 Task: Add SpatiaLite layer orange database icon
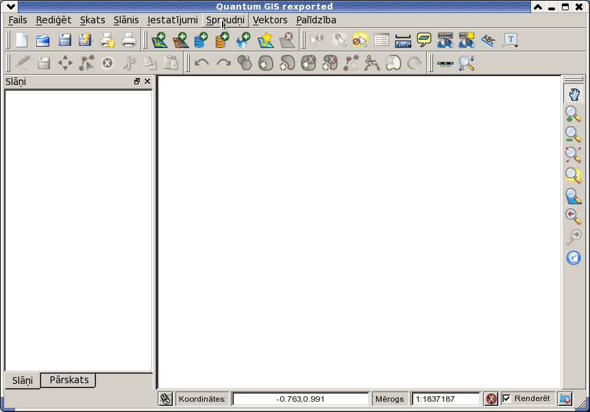223,40
